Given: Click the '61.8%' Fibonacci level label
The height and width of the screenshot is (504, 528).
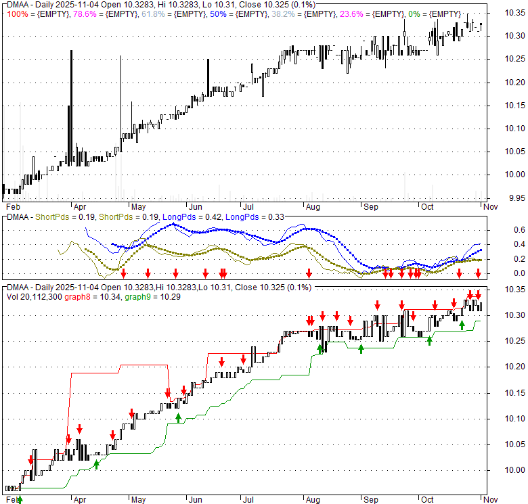Looking at the screenshot, I should (153, 14).
